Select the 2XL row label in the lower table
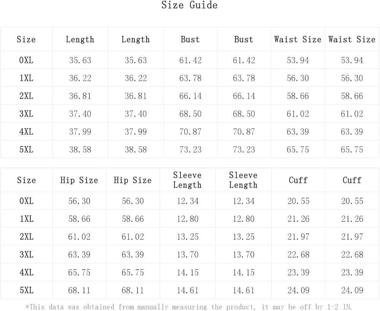 click(26, 236)
